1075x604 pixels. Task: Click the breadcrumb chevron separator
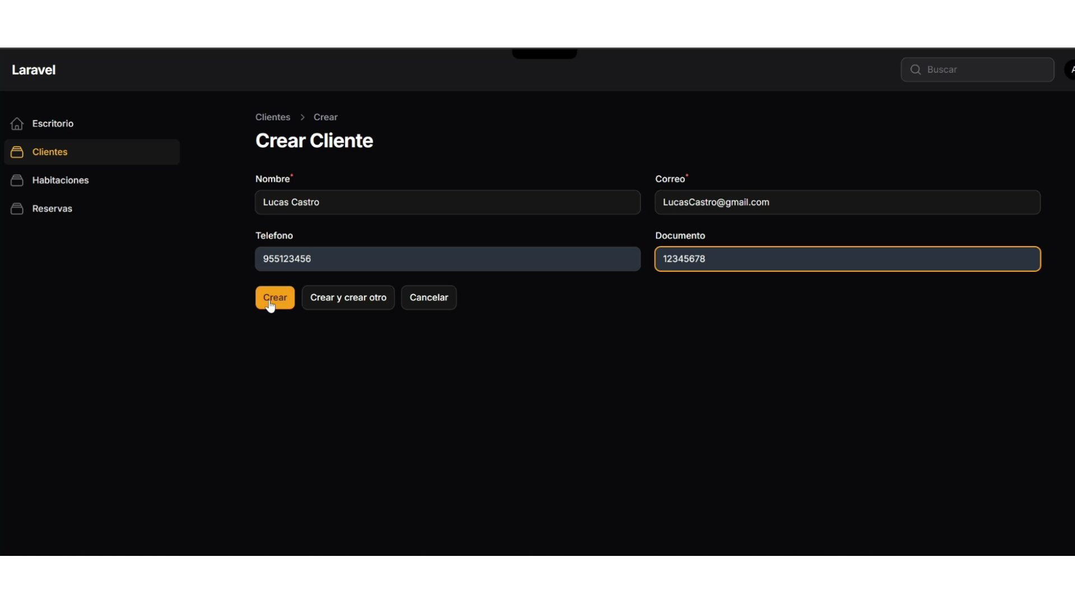tap(302, 117)
